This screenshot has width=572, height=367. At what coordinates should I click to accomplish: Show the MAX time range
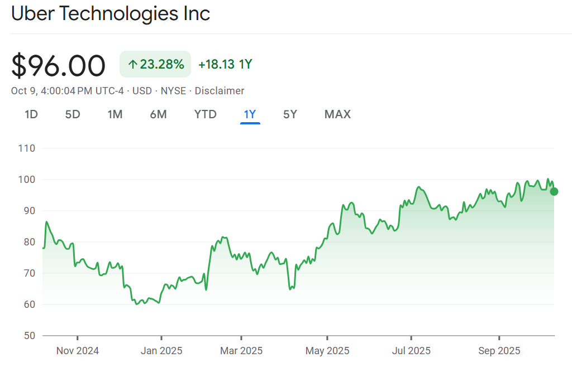pyautogui.click(x=337, y=114)
